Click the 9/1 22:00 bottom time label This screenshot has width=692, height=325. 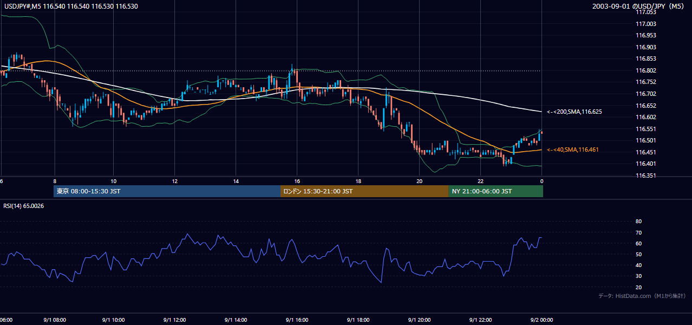(480, 320)
